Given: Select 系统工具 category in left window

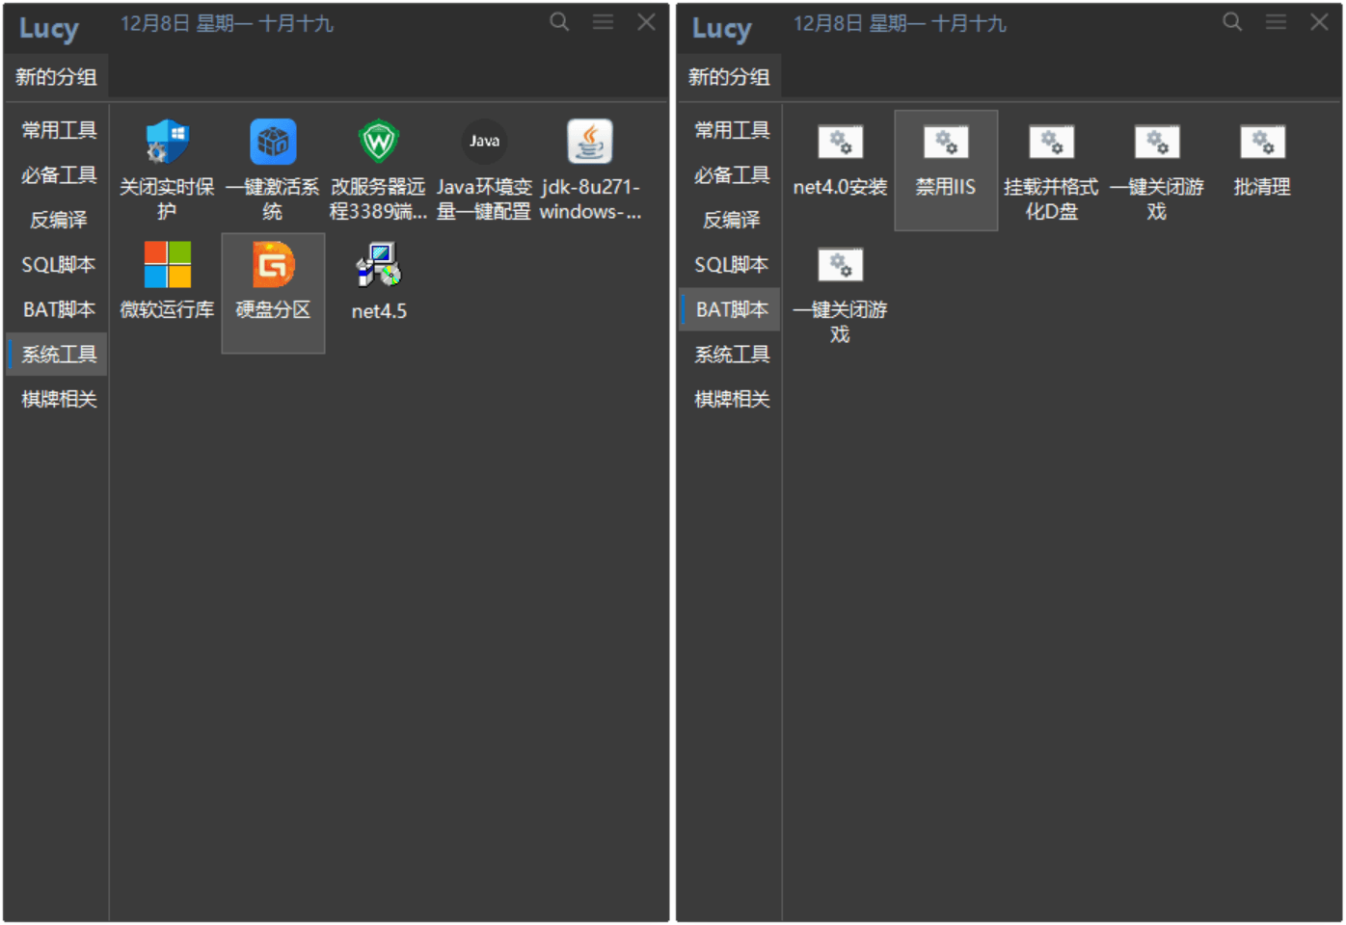Looking at the screenshot, I should [59, 355].
